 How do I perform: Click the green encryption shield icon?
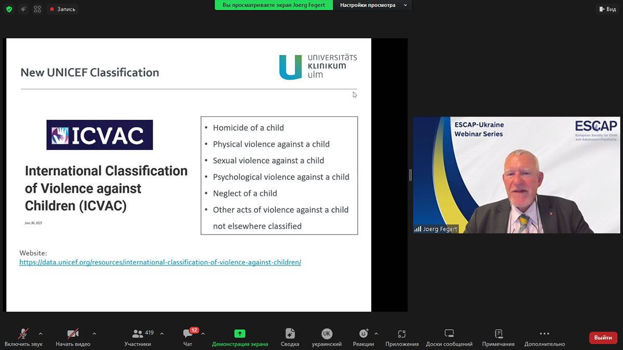pos(9,9)
